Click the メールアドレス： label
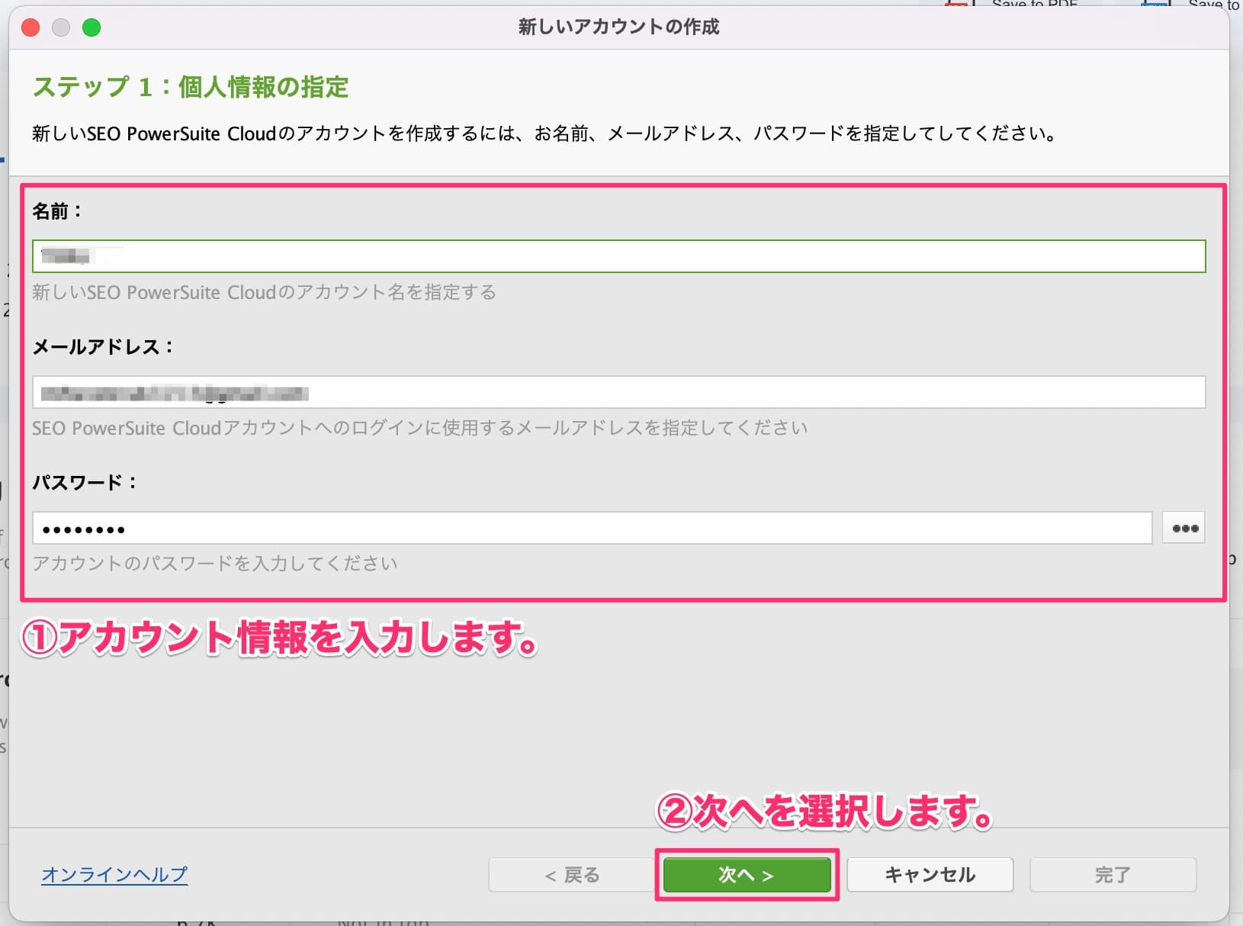 click(x=103, y=347)
